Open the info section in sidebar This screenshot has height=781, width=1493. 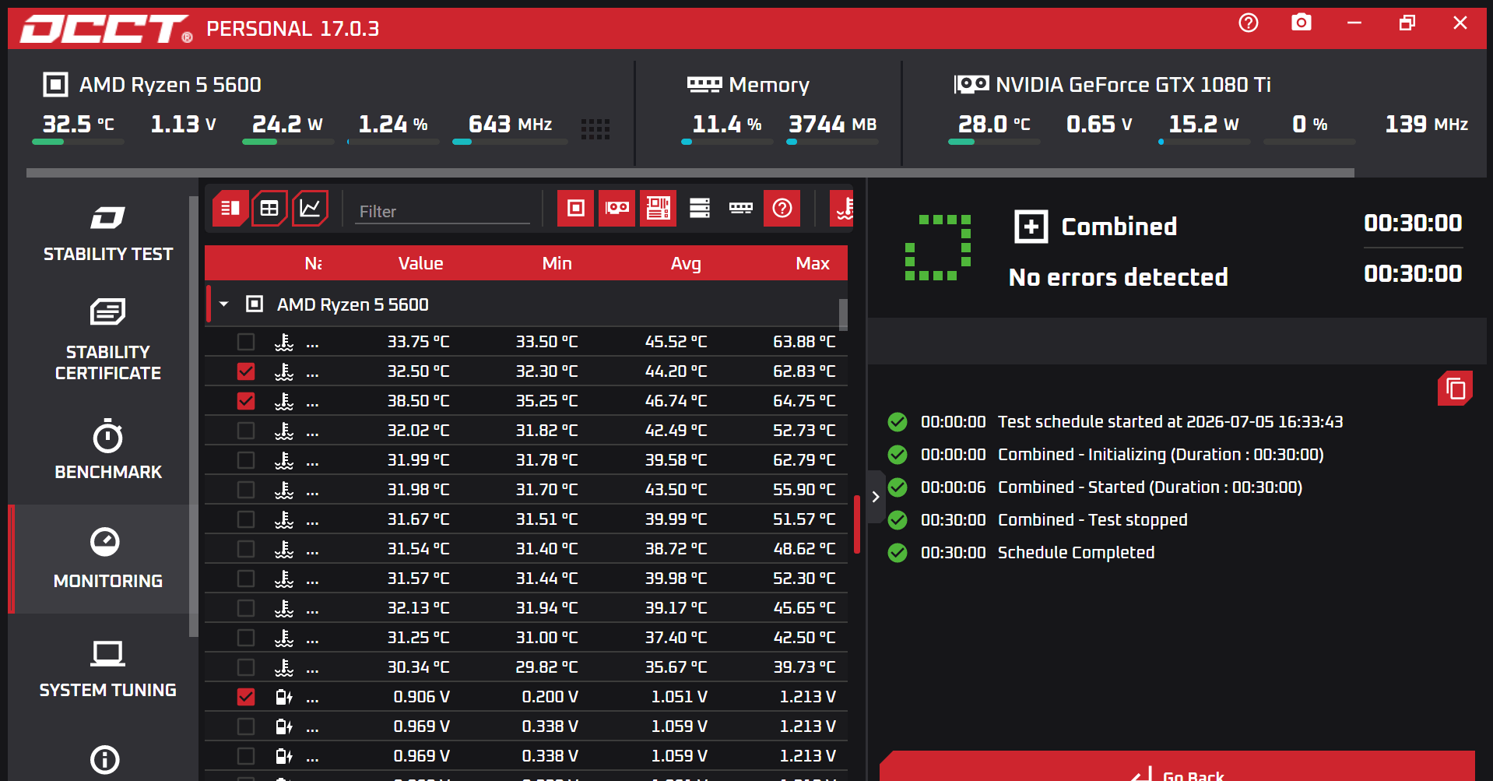click(105, 759)
